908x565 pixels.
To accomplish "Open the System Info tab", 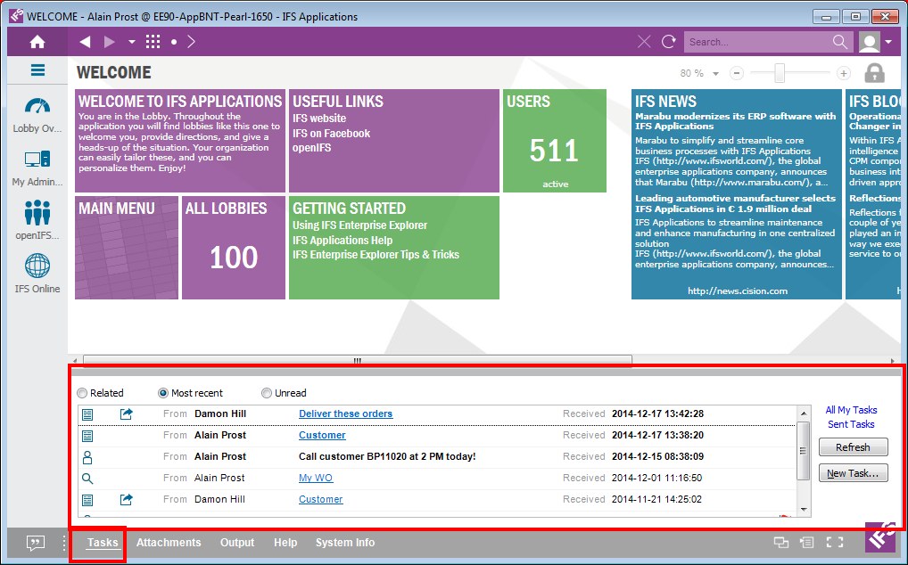I will click(345, 543).
